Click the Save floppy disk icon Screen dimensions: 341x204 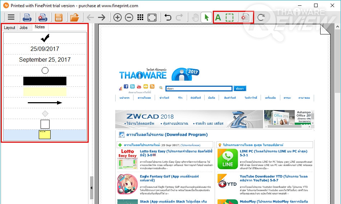[59, 17]
